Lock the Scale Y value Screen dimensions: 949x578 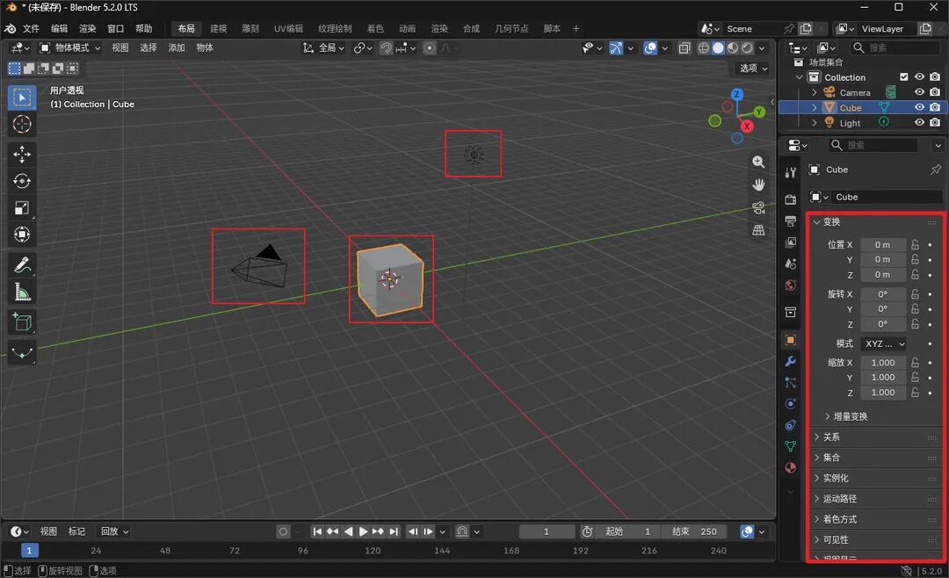coord(915,377)
